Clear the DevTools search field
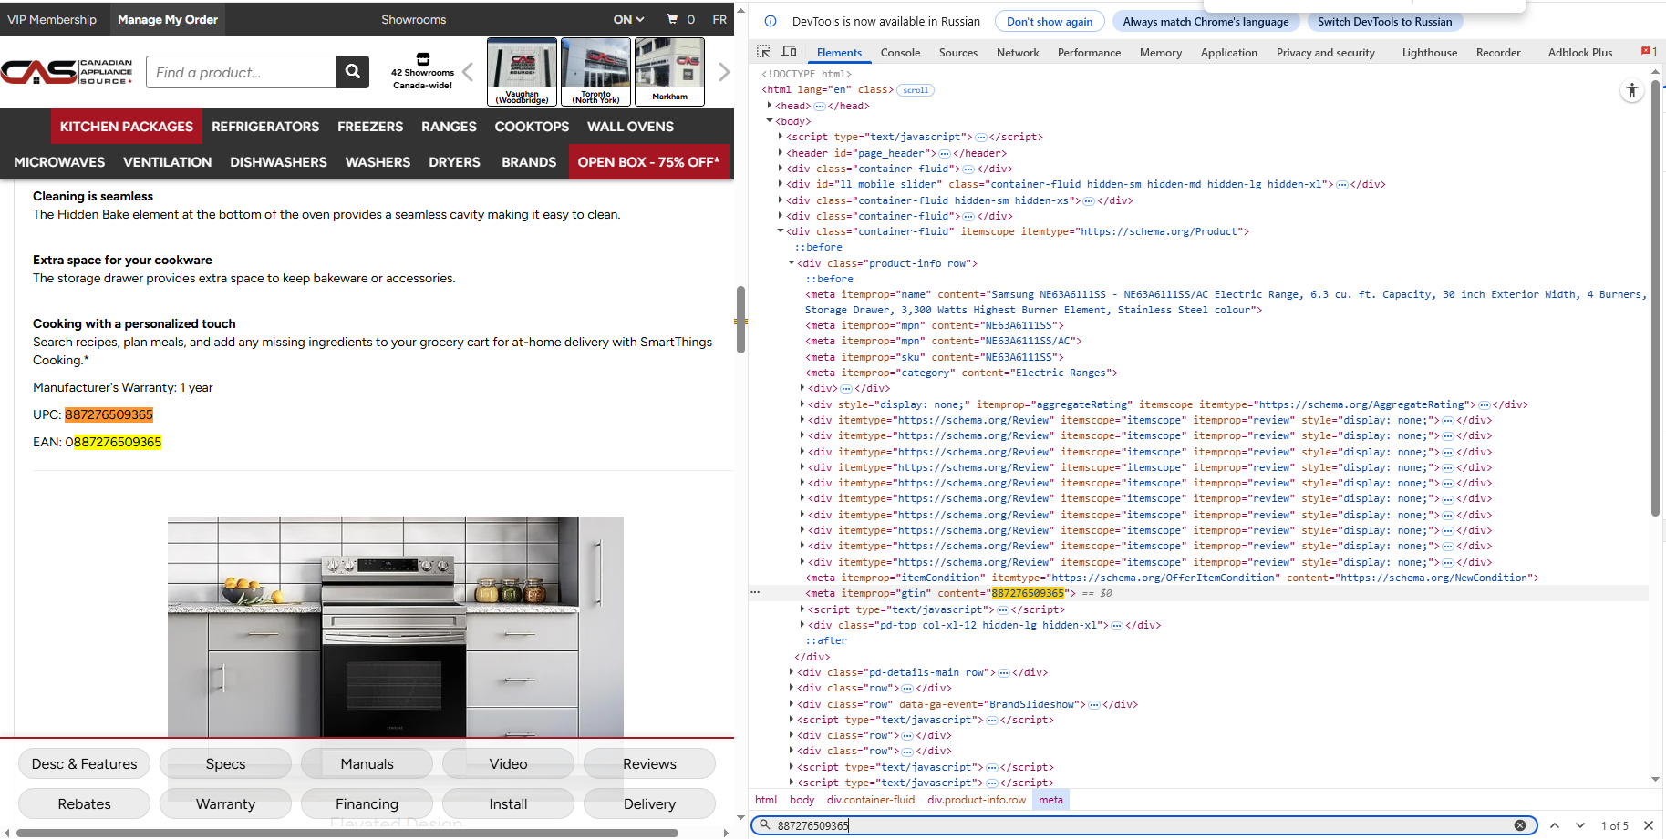The height and width of the screenshot is (839, 1666). (x=1520, y=825)
